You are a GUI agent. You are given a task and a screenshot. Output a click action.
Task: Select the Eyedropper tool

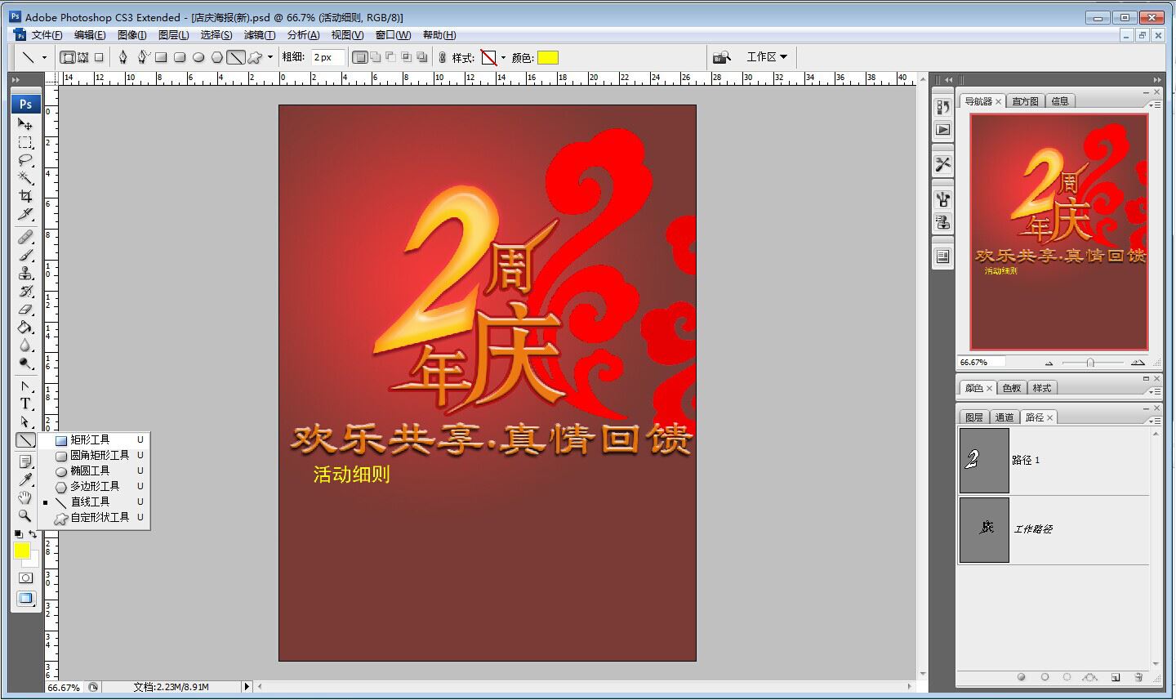click(x=25, y=479)
